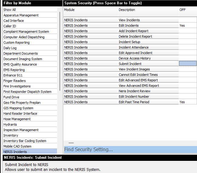Select Edit Incident Number setting

(x=148, y=97)
